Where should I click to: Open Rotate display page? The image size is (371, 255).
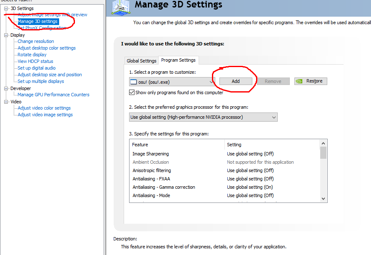[x=32, y=55]
